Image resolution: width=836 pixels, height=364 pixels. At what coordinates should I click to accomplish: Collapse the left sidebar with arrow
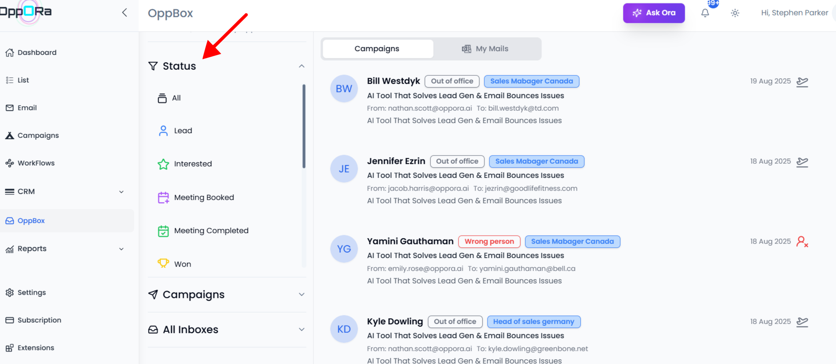124,13
